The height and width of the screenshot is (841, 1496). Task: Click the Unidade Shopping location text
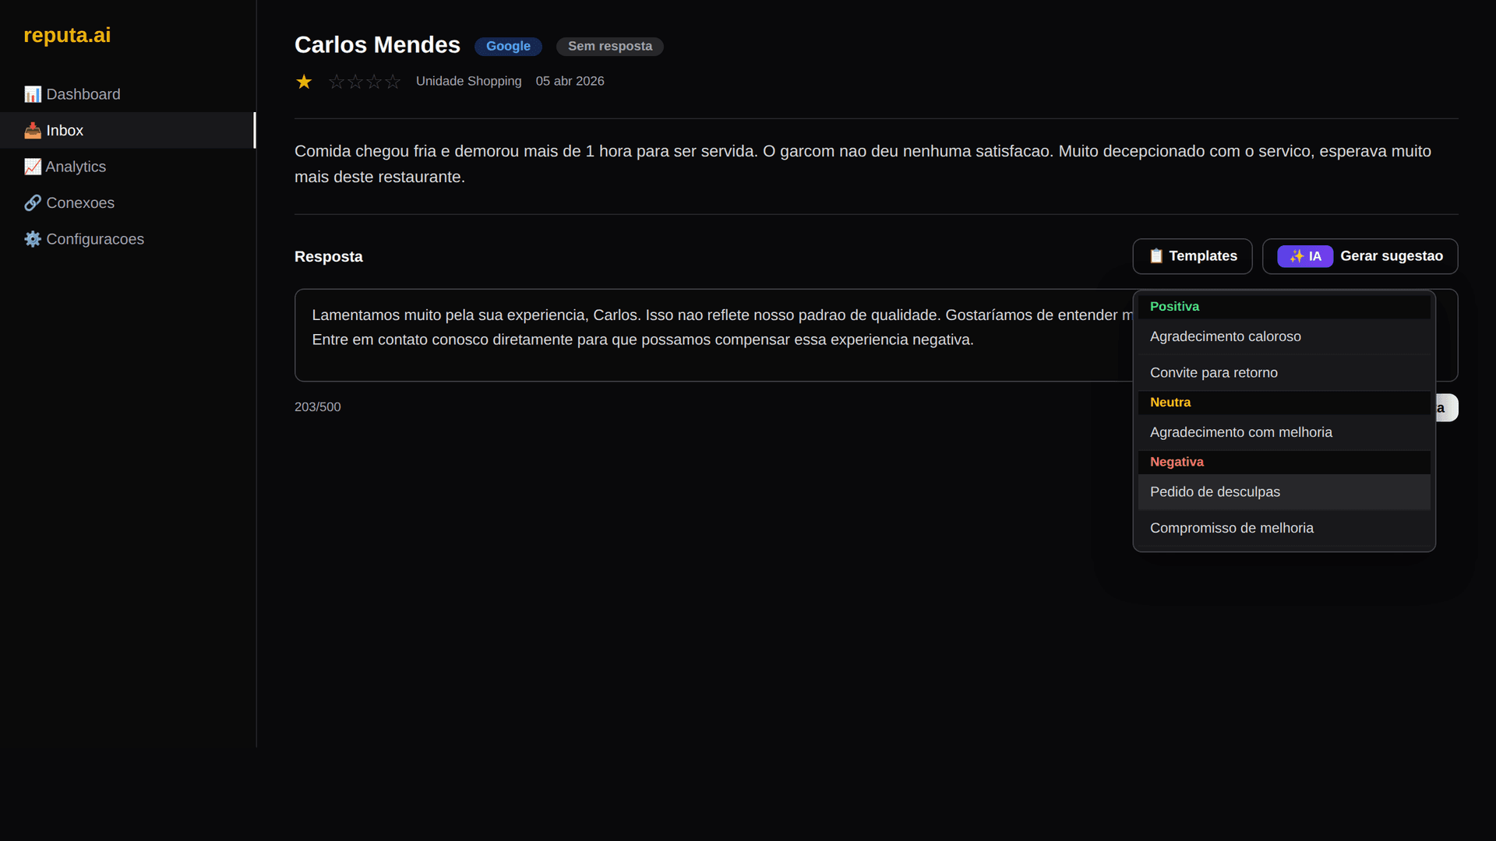[x=468, y=81]
